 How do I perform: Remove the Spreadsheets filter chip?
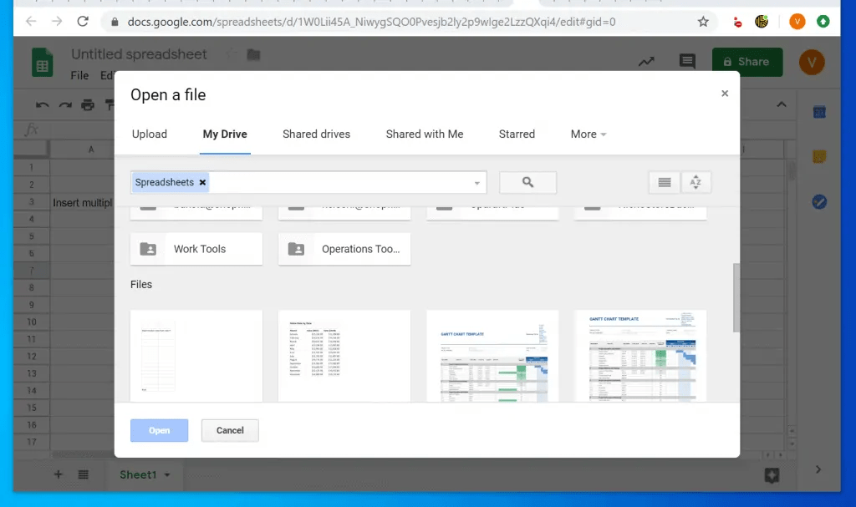tap(202, 182)
